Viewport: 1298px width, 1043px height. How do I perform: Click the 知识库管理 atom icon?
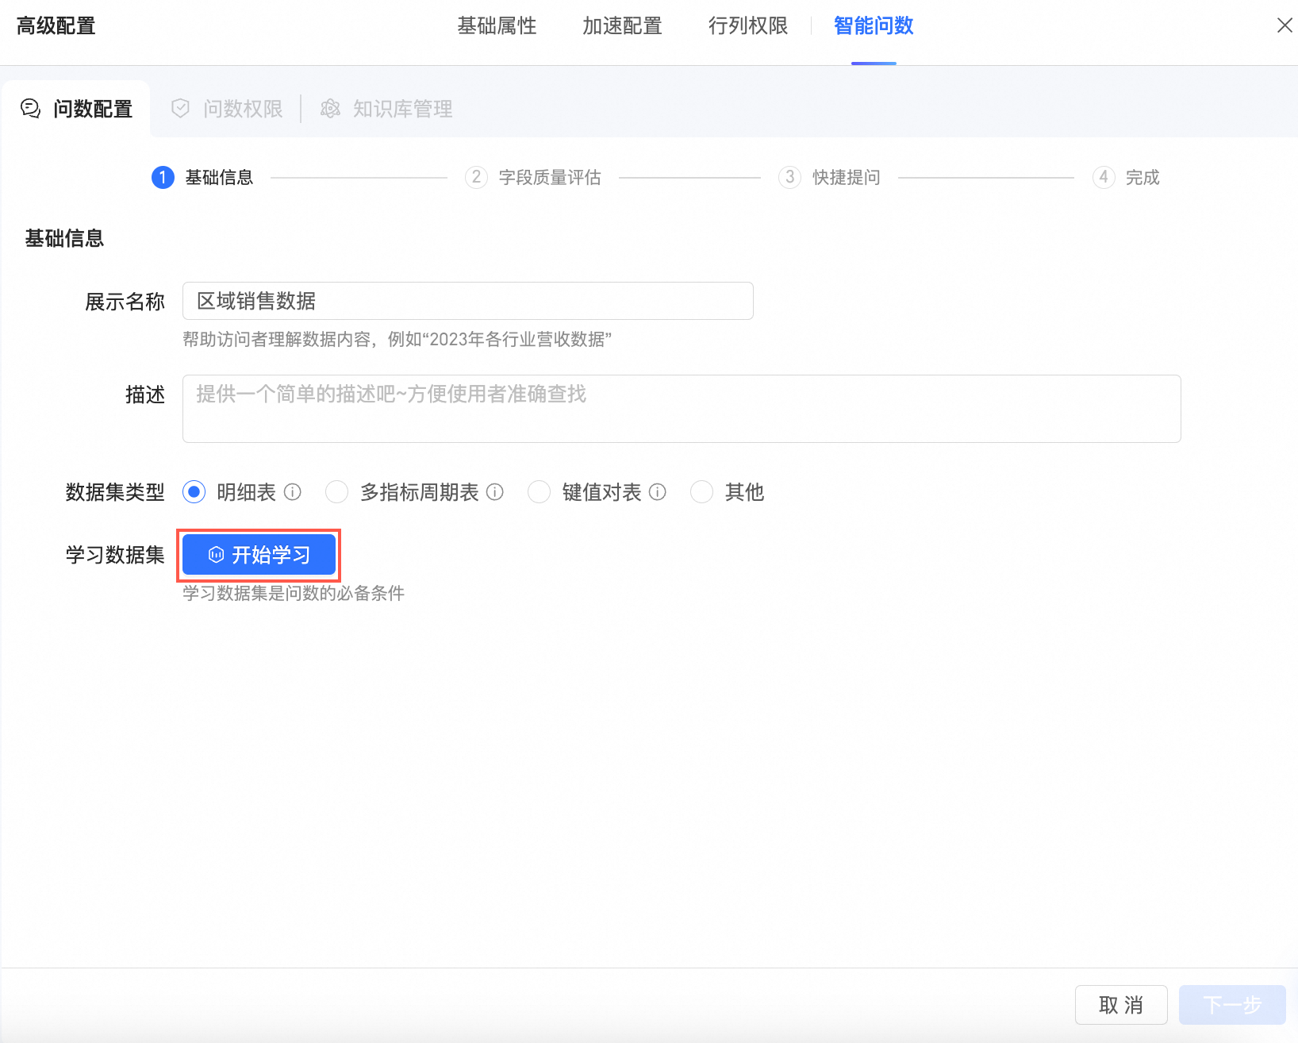point(330,109)
